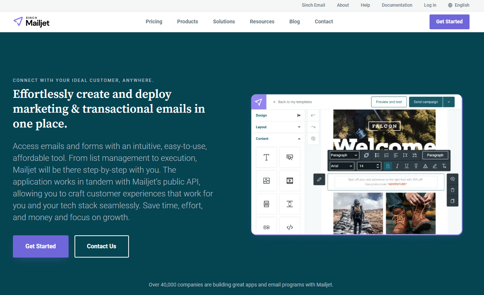Open the Send campaign dropdown arrow
484x295 pixels.
pyautogui.click(x=449, y=102)
